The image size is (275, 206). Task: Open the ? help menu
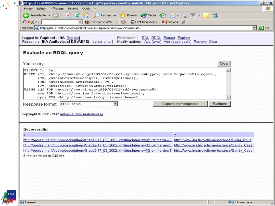95,9
